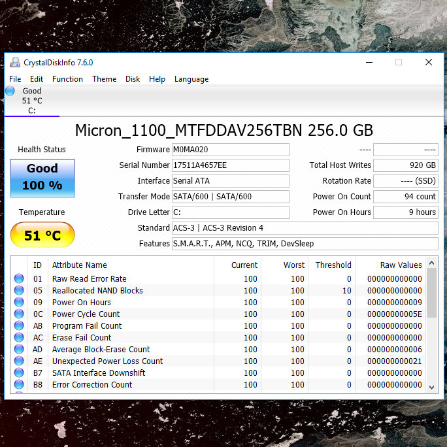Image resolution: width=447 pixels, height=447 pixels.
Task: Click the Firmware value field
Action: [x=230, y=150]
